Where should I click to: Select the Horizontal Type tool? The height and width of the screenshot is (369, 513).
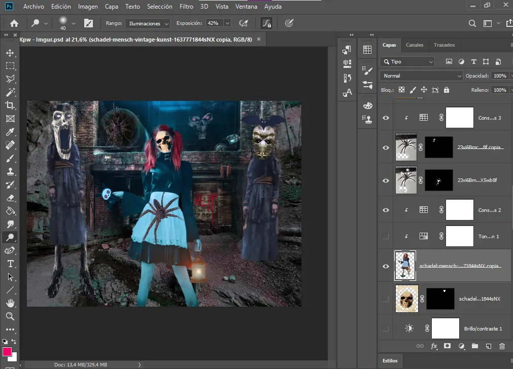pyautogui.click(x=10, y=264)
